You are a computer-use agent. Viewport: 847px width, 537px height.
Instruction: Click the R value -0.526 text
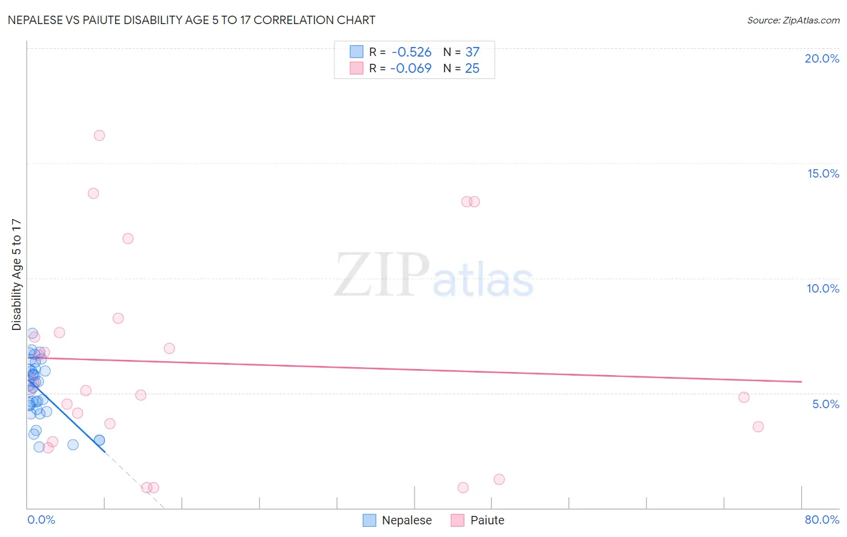(x=411, y=52)
